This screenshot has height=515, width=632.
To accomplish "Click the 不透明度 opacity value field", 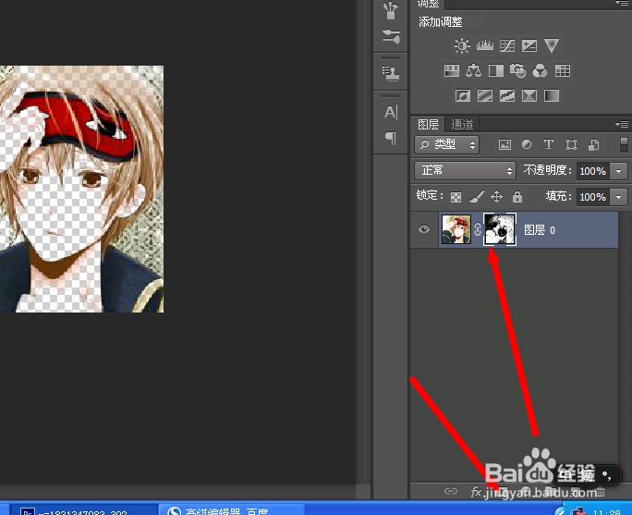I will click(x=593, y=171).
